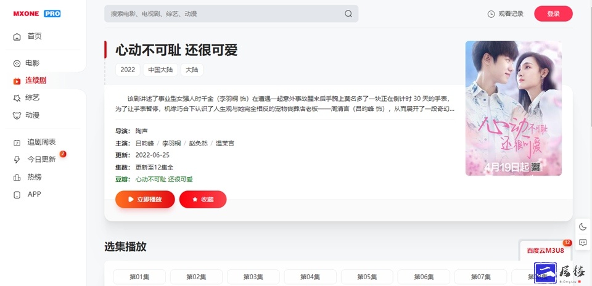The height and width of the screenshot is (286, 592).
Task: Click the 大陆 tag
Action: click(x=192, y=70)
